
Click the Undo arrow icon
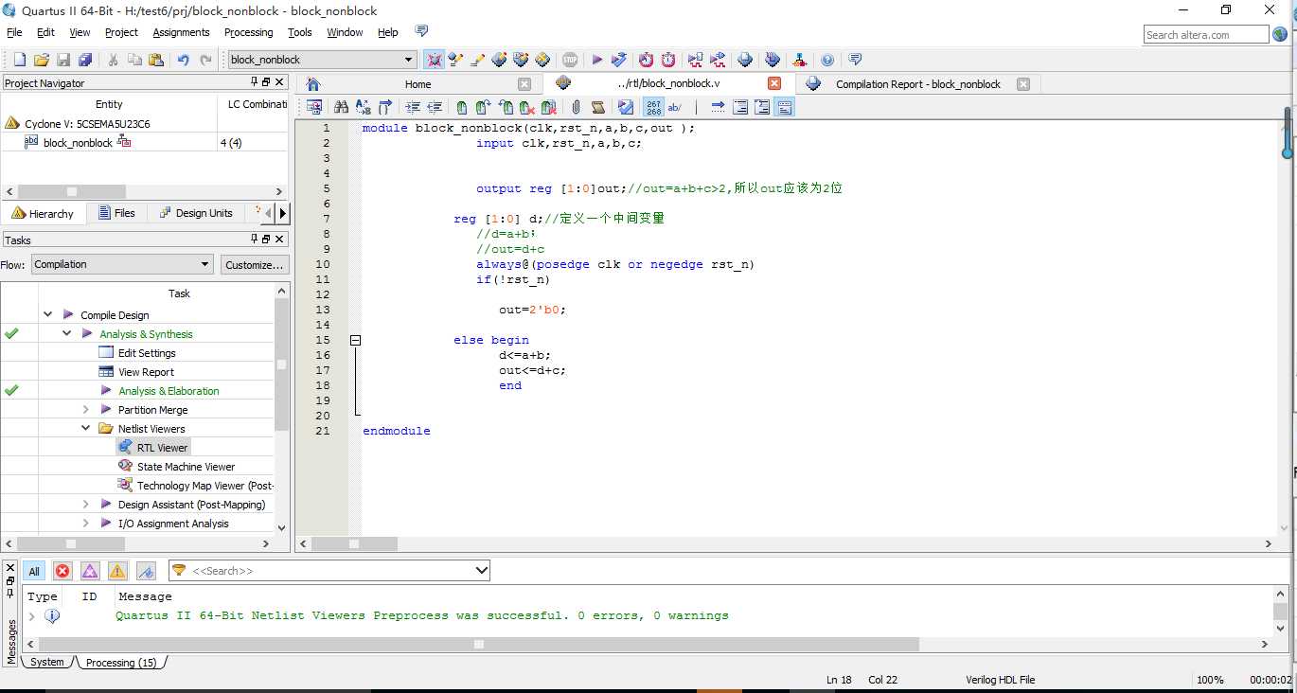click(184, 60)
